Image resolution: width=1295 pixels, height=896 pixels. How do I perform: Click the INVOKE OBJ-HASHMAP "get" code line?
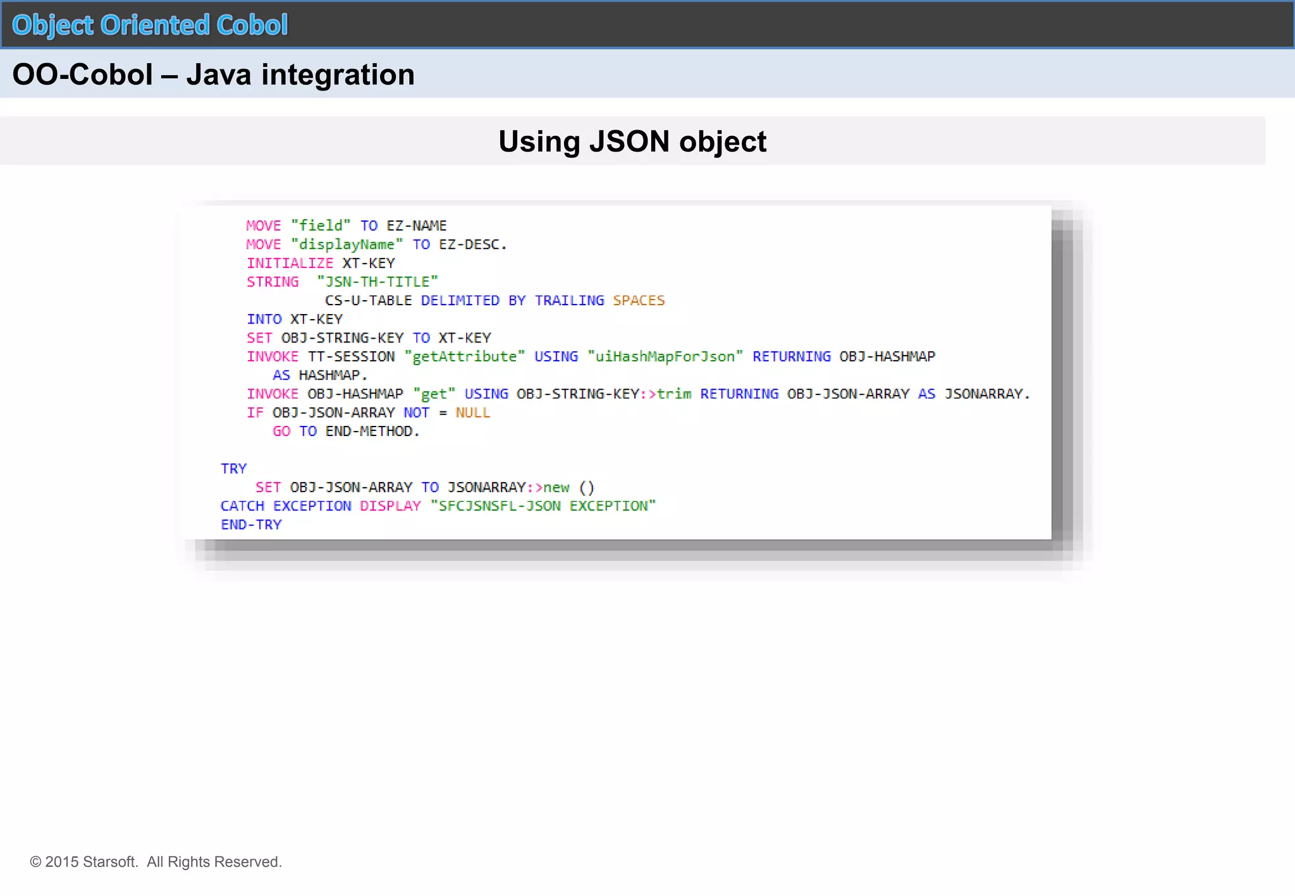pyautogui.click(x=639, y=394)
